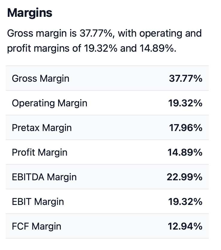Click the Margins section heading
Image resolution: width=221 pixels, height=250 pixels.
click(30, 13)
